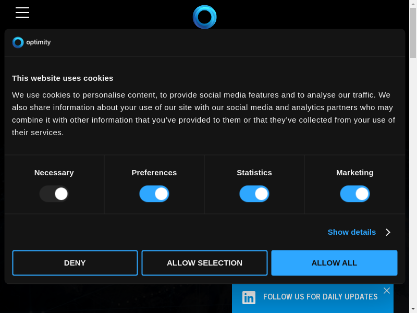This screenshot has width=417, height=313.
Task: Open the hamburger navigation menu
Action: pyautogui.click(x=22, y=13)
